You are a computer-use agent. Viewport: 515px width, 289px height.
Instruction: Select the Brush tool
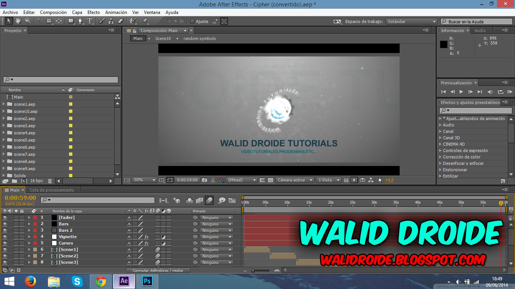102,21
